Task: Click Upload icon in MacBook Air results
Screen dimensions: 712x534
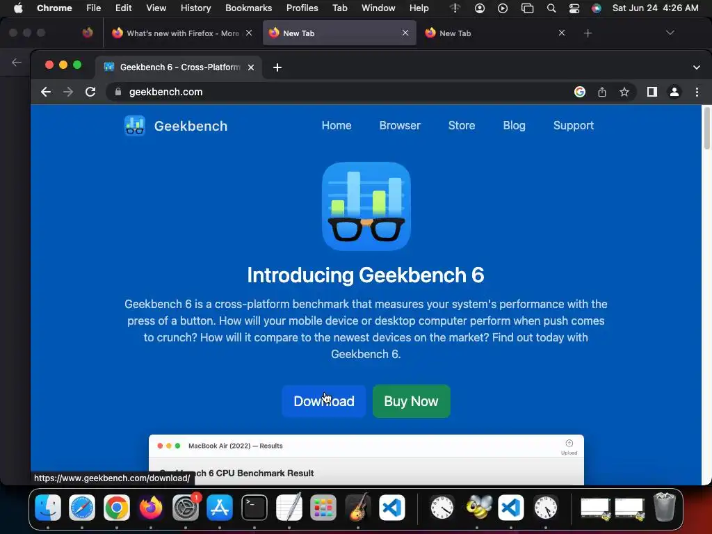Action: tap(569, 447)
